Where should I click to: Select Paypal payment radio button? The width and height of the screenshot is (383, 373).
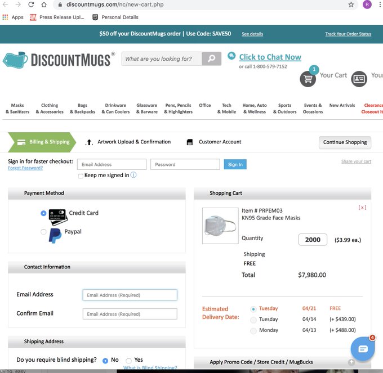click(x=43, y=232)
